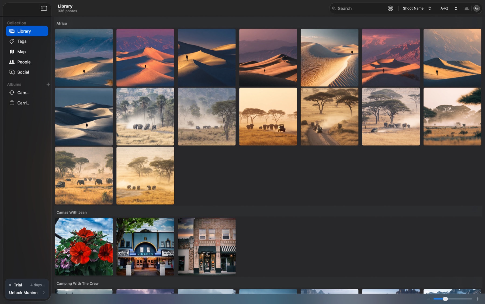Screen dimensions: 485x304
Task: Click the thumbnail size slider
Action: click(x=453, y=299)
